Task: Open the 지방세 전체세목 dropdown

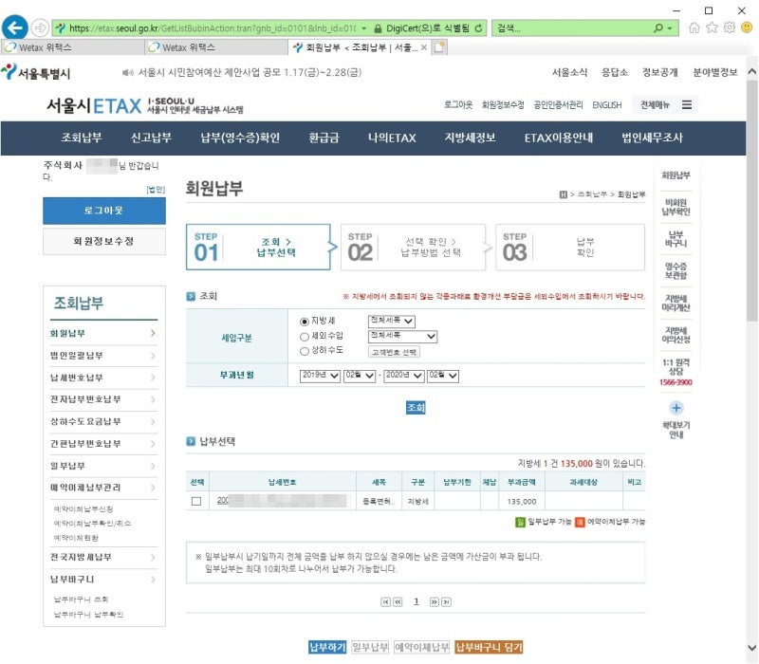Action: tap(392, 321)
